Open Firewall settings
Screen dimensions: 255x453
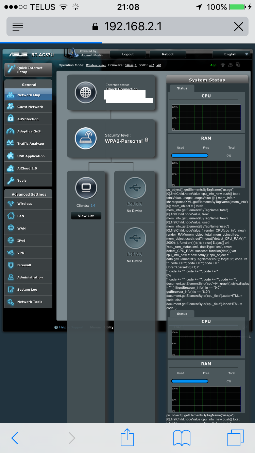click(28, 265)
